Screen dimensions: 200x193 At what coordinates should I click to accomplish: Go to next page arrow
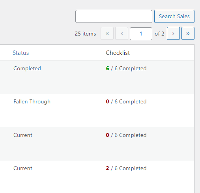pos(173,34)
